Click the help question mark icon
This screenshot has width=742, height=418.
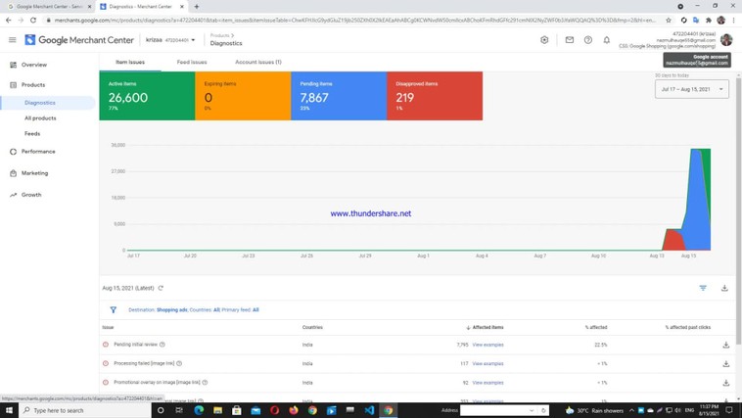click(588, 40)
